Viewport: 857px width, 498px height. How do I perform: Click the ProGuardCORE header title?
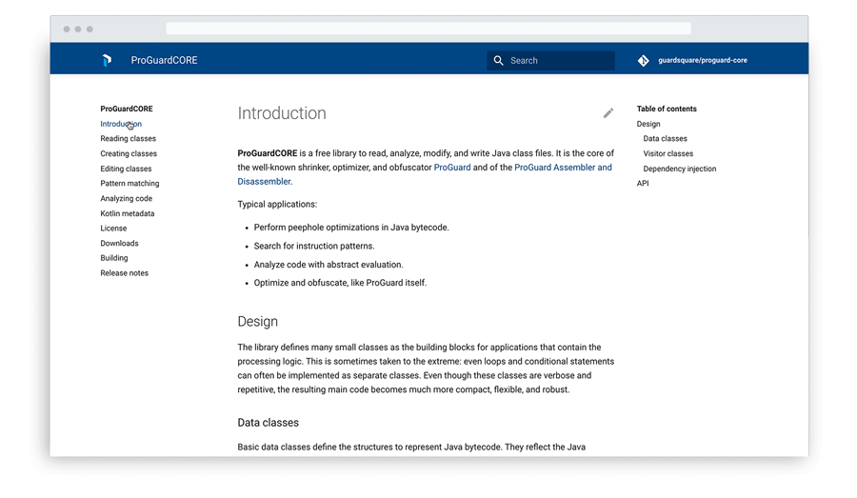pyautogui.click(x=164, y=60)
